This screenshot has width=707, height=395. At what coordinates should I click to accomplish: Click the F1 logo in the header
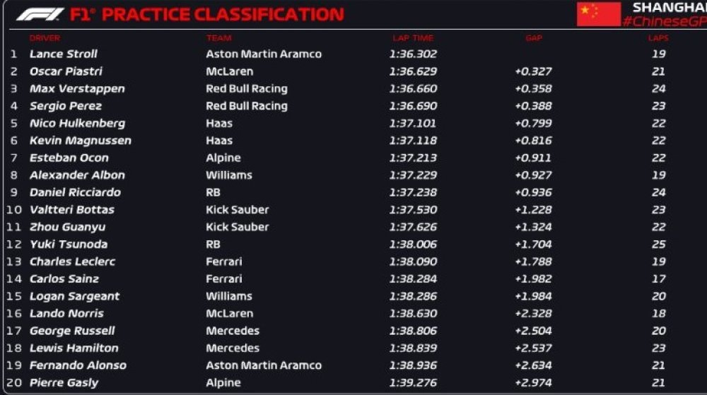[40, 15]
